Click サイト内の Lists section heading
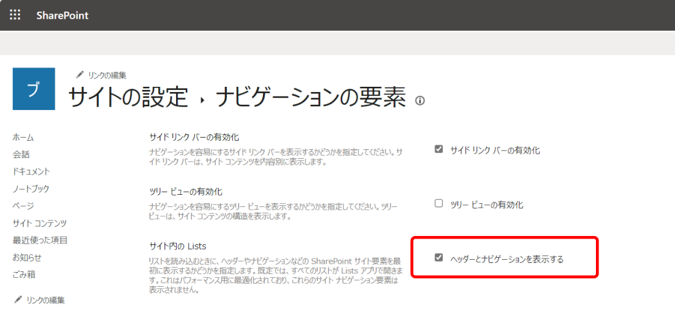Viewport: 675px width, 335px height. (x=178, y=246)
